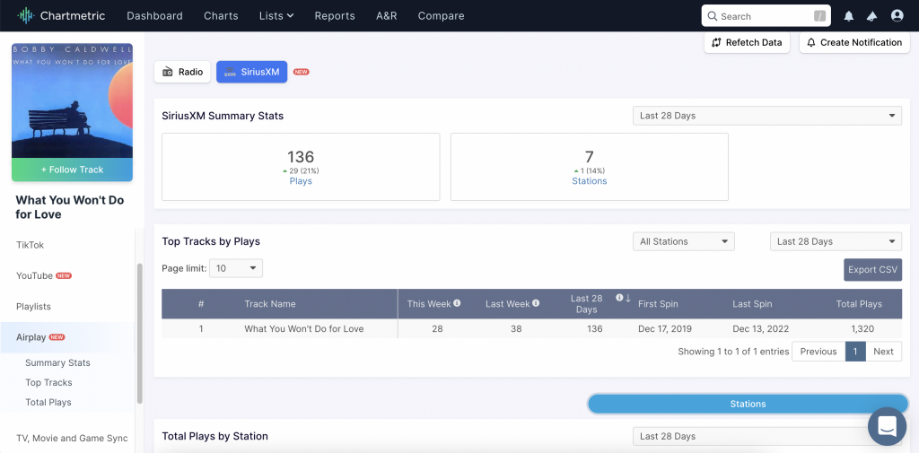Click the info icon next to Last 28 Days
The height and width of the screenshot is (453, 919).
619,298
